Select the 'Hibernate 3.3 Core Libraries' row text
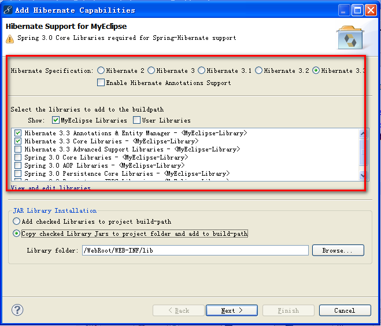This screenshot has width=381, height=326. pos(112,141)
